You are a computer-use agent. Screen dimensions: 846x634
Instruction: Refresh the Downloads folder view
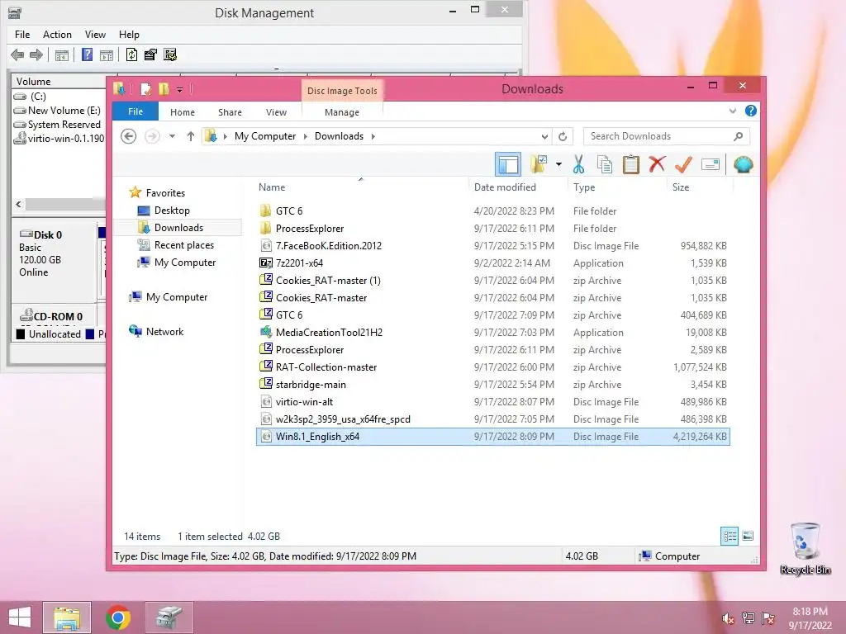pos(563,136)
